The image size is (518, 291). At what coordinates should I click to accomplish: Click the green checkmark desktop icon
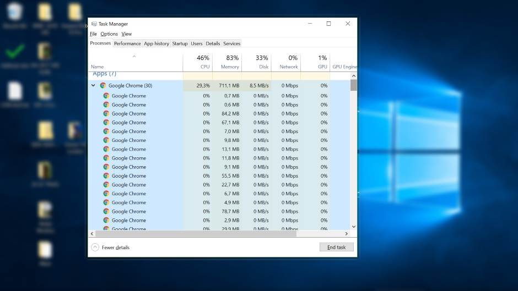click(x=15, y=51)
